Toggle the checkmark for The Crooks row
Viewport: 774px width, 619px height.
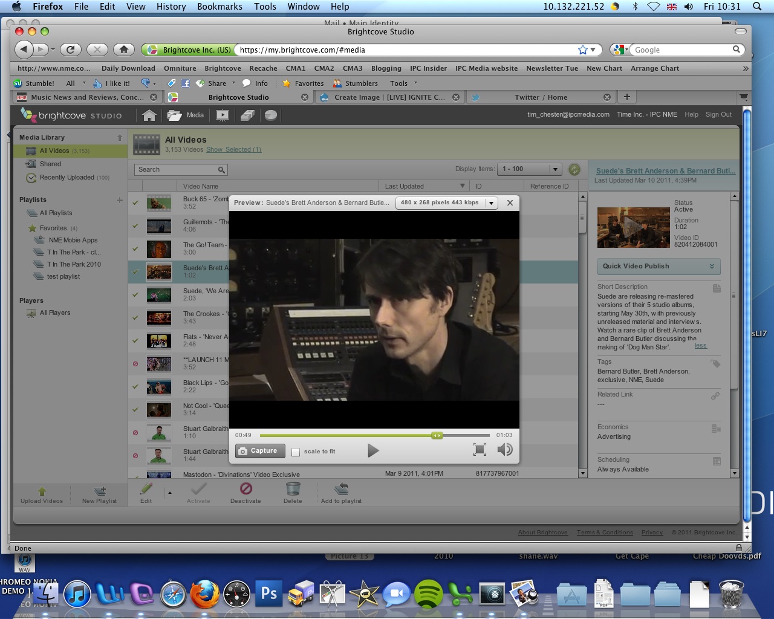135,318
